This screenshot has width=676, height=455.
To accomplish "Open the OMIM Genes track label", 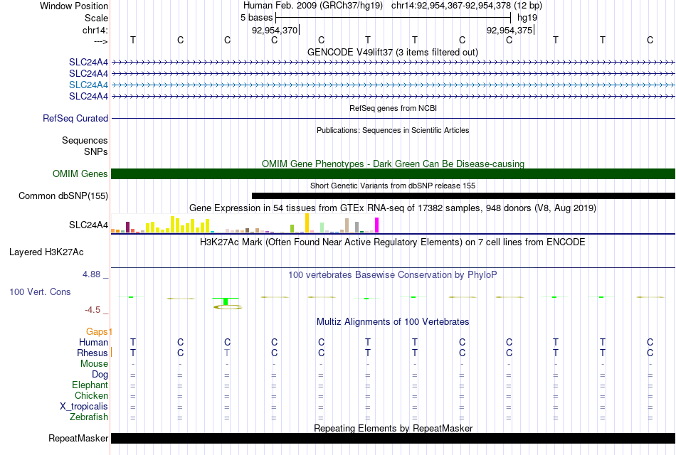I will click(x=80, y=173).
